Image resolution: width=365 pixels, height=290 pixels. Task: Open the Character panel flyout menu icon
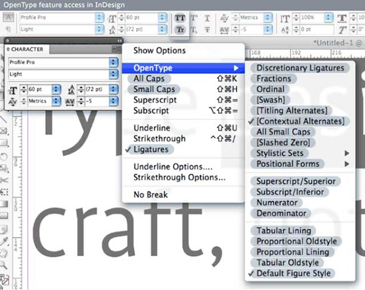(116, 49)
